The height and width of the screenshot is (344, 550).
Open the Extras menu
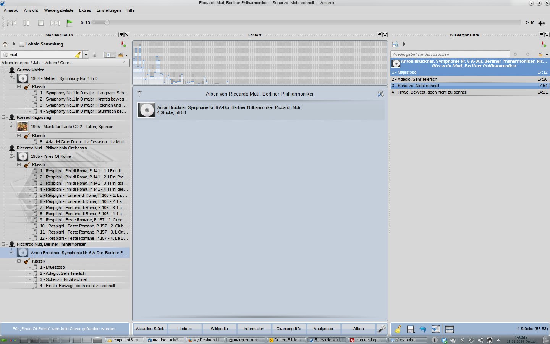pyautogui.click(x=85, y=10)
